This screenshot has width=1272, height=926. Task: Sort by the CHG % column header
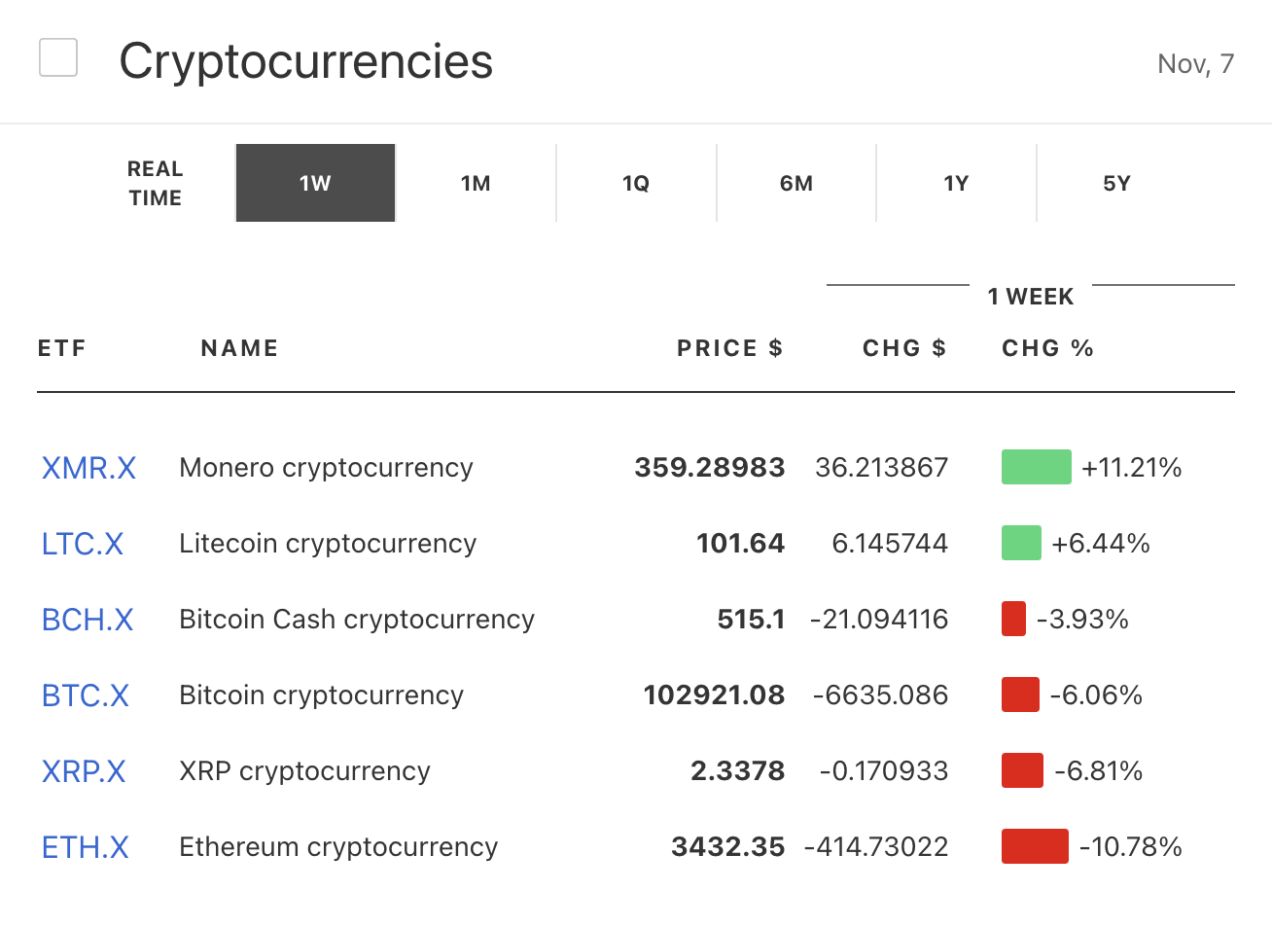tap(1047, 348)
